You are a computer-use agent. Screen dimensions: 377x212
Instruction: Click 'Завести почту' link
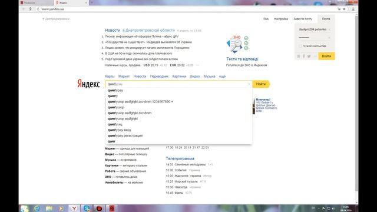(x=303, y=19)
